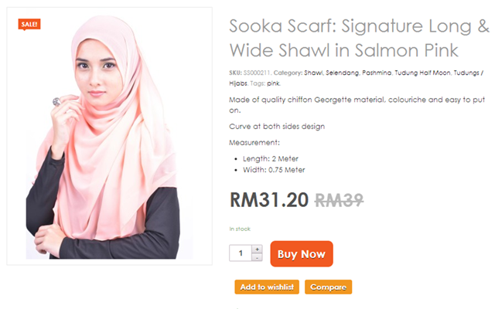Click the quantity input field

[241, 253]
